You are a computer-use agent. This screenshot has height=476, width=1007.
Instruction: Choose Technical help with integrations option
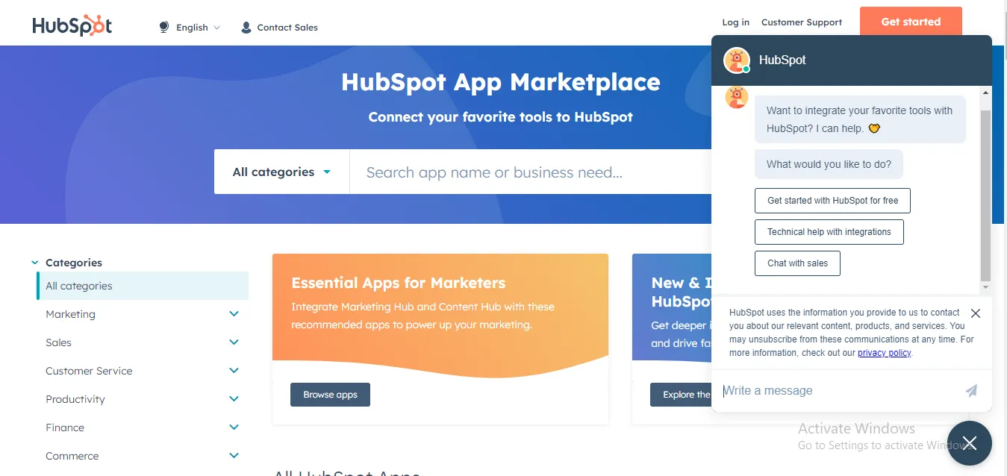[x=829, y=232]
